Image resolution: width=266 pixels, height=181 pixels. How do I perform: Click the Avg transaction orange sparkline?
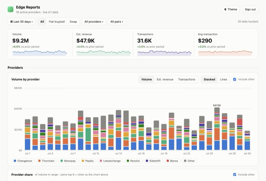225,53
